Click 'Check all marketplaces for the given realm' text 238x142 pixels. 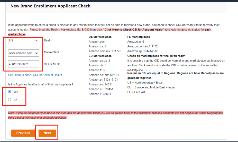(156, 56)
